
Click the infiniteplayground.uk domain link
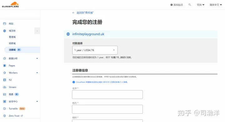pos(88,34)
